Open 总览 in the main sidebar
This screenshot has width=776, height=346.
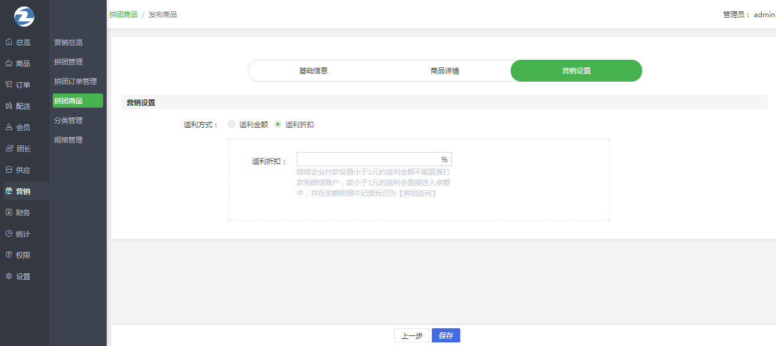coord(24,43)
